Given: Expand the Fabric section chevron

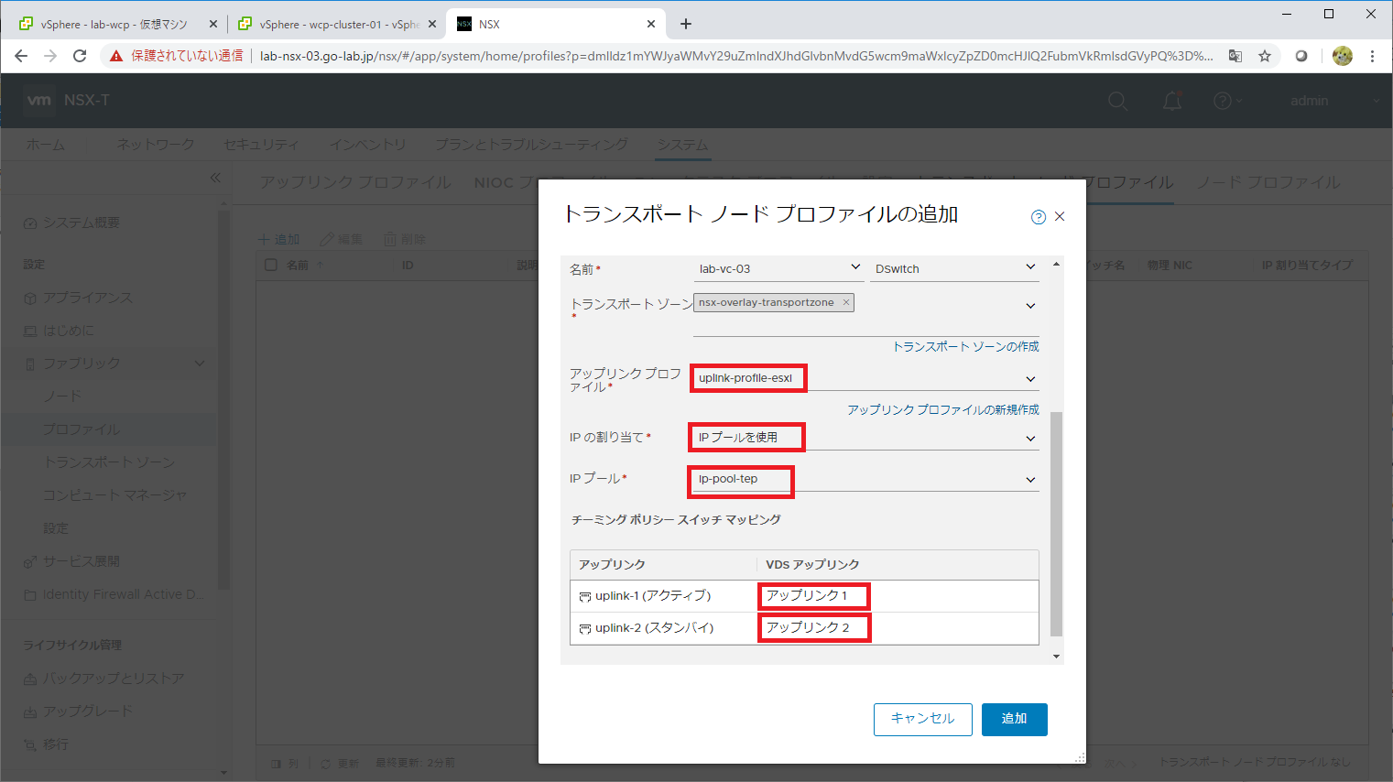Looking at the screenshot, I should [x=200, y=364].
